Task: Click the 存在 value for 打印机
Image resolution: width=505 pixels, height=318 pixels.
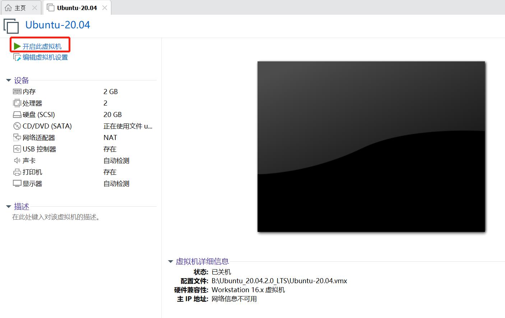Action: pyautogui.click(x=110, y=172)
